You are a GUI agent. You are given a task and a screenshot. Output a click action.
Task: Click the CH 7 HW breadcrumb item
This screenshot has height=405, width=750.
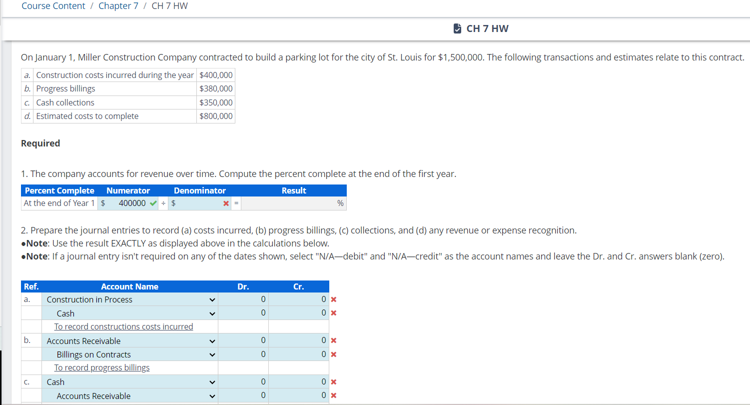(169, 5)
